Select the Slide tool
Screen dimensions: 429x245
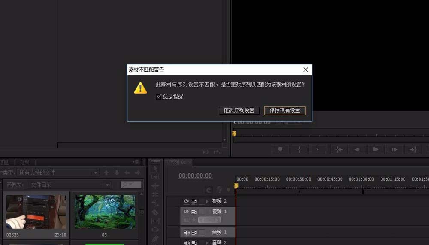155,230
